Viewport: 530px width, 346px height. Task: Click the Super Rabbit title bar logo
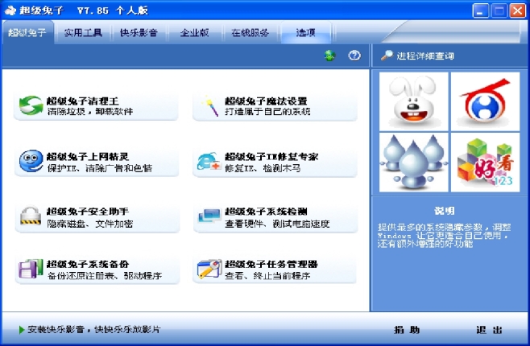tap(10, 10)
